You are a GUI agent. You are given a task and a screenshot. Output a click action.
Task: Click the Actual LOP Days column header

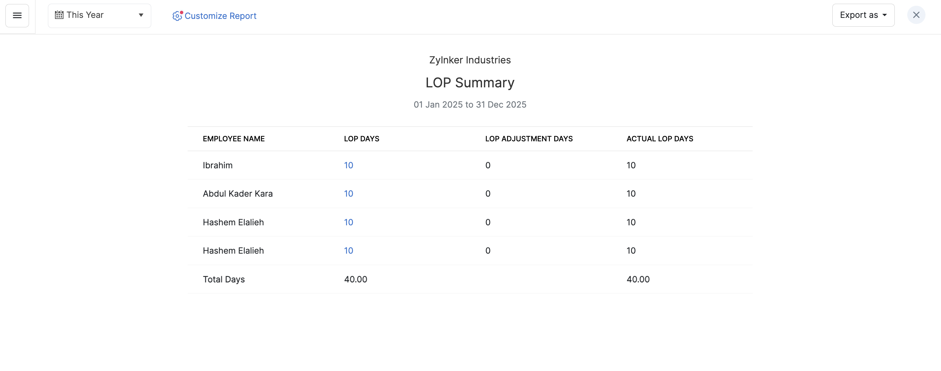[660, 139]
